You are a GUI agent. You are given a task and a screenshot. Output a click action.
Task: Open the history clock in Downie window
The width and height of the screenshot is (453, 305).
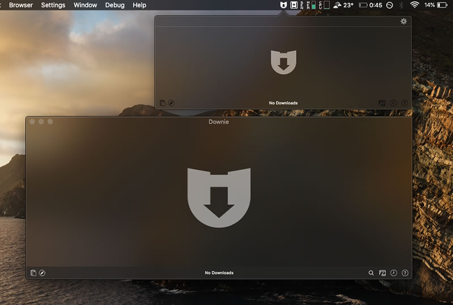tap(394, 273)
